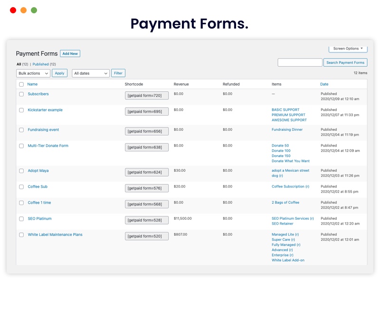
Task: Check the Subscribers row checkbox
Action: click(x=21, y=94)
